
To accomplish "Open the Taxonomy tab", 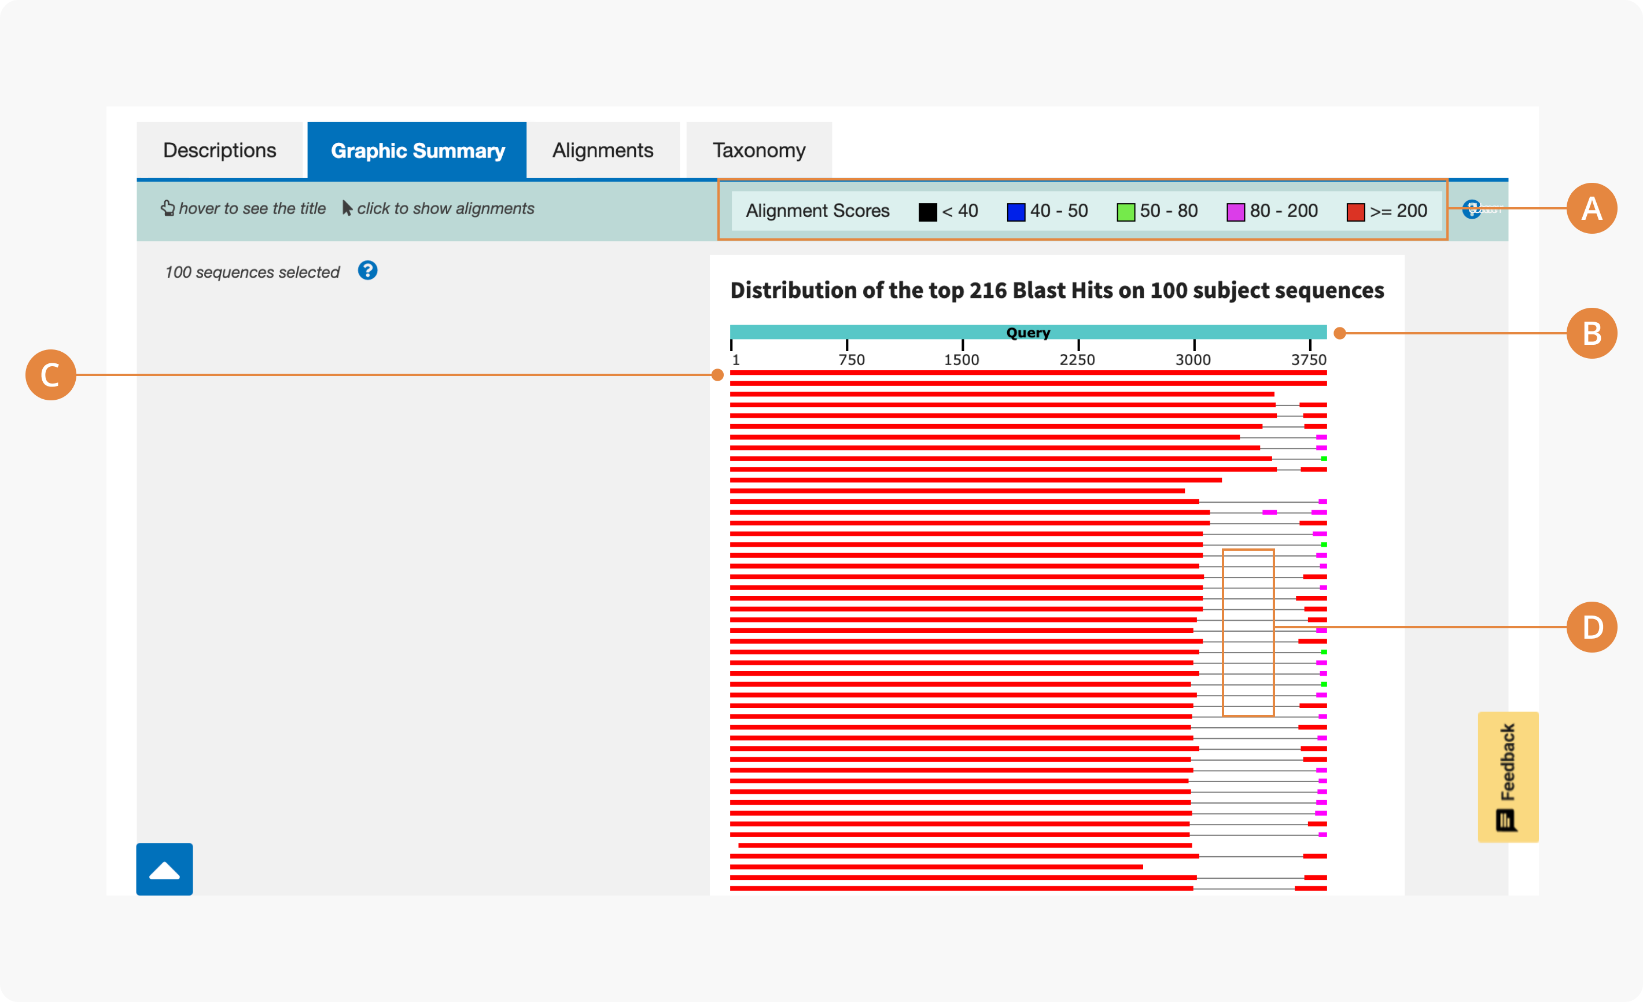I will coord(759,150).
